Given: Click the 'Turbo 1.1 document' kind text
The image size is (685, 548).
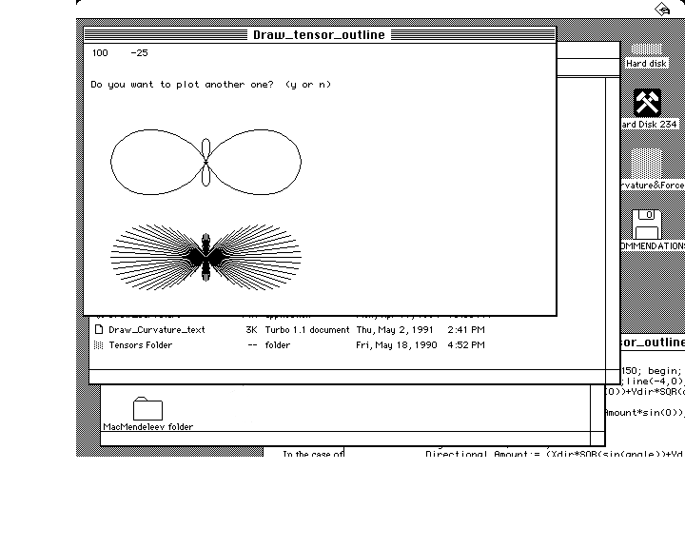Looking at the screenshot, I should [x=307, y=330].
